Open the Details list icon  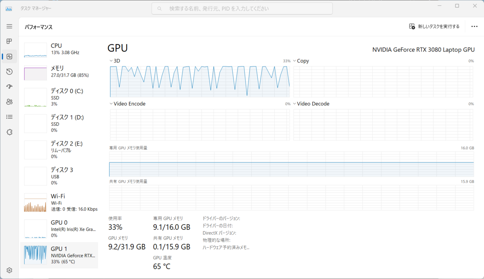pos(9,117)
